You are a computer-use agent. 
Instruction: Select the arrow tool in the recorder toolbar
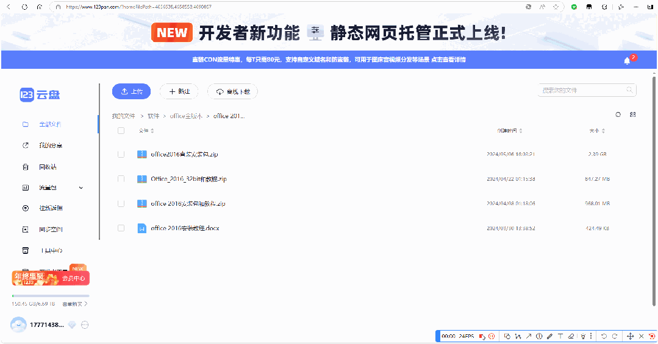pyautogui.click(x=529, y=336)
